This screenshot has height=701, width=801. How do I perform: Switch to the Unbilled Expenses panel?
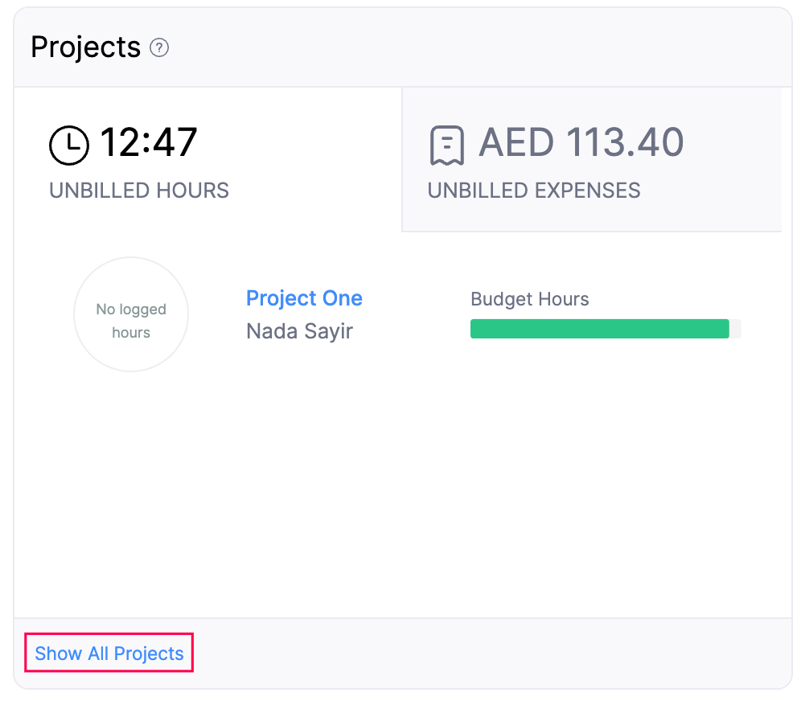tap(592, 159)
